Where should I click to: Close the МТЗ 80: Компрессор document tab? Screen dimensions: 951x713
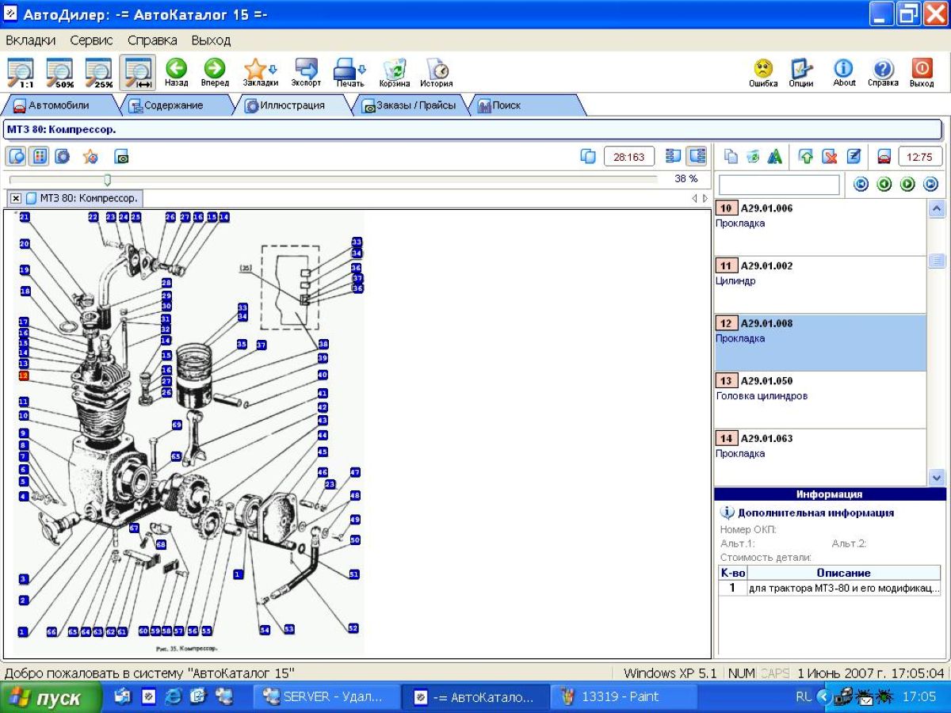(x=16, y=198)
